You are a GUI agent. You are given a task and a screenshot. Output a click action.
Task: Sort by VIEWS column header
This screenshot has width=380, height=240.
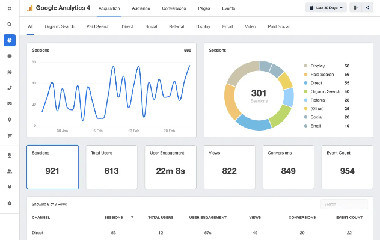click(255, 218)
